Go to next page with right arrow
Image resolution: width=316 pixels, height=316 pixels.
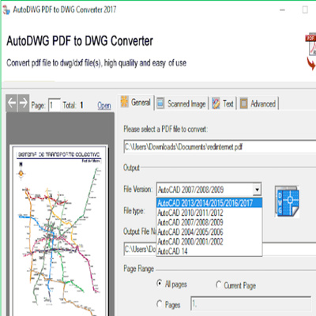[x=24, y=103]
